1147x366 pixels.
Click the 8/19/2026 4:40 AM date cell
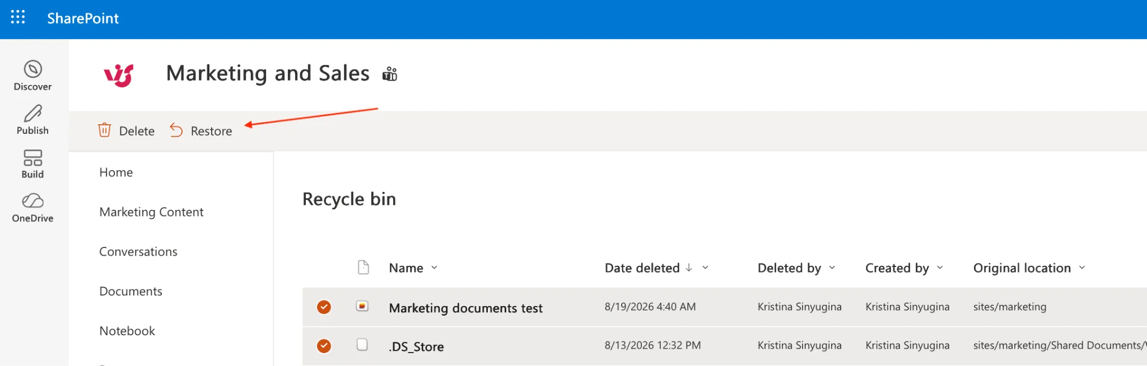click(x=650, y=307)
